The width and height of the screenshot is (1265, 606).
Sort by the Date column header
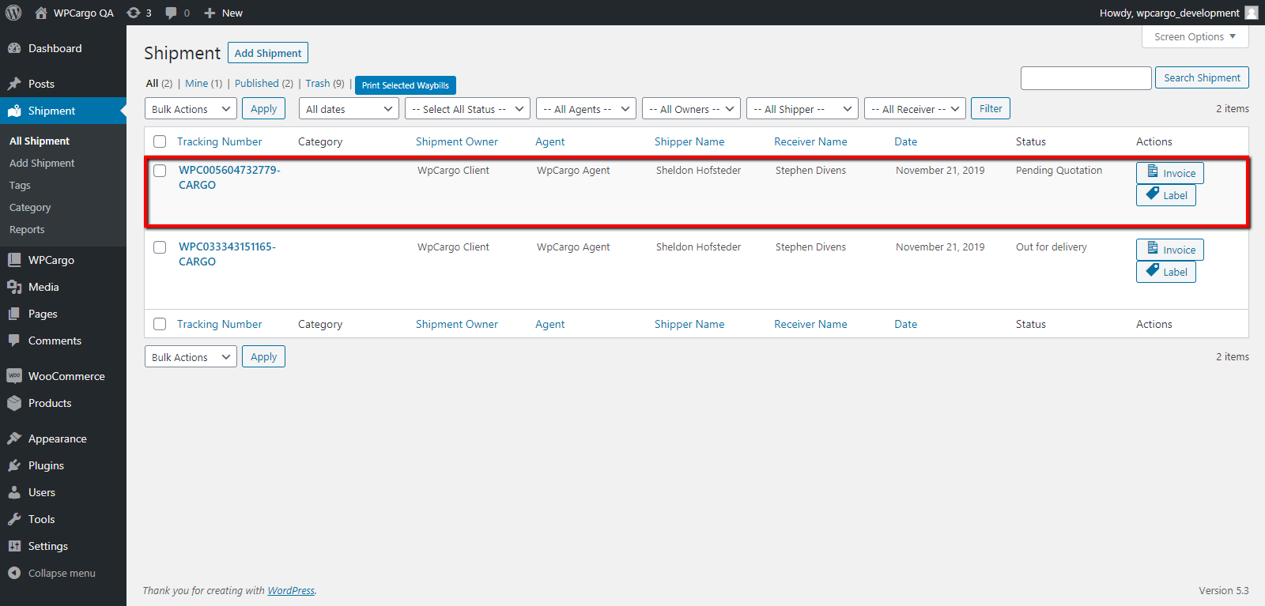(x=906, y=141)
